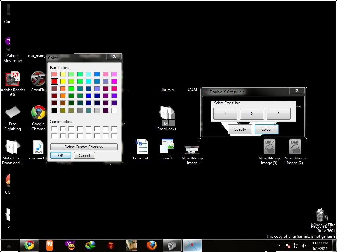The width and height of the screenshot is (337, 252).
Task: Click the Opacity button
Action: coord(240,129)
